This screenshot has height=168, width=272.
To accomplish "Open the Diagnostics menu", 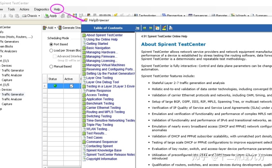I will click(42, 9).
